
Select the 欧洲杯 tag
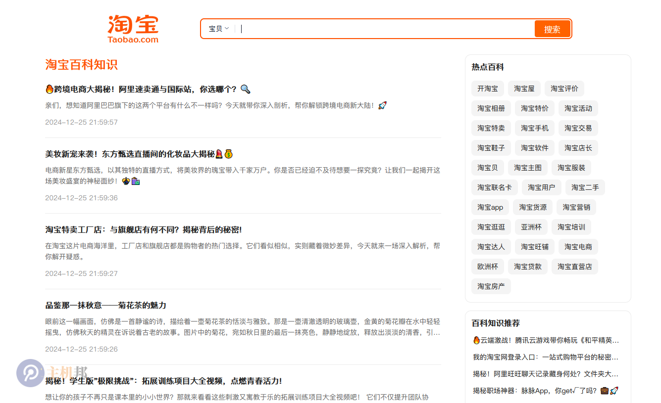coord(488,267)
